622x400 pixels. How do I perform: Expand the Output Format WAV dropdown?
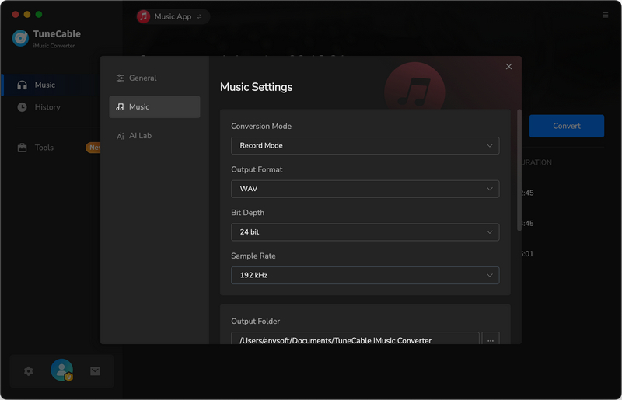coord(365,189)
